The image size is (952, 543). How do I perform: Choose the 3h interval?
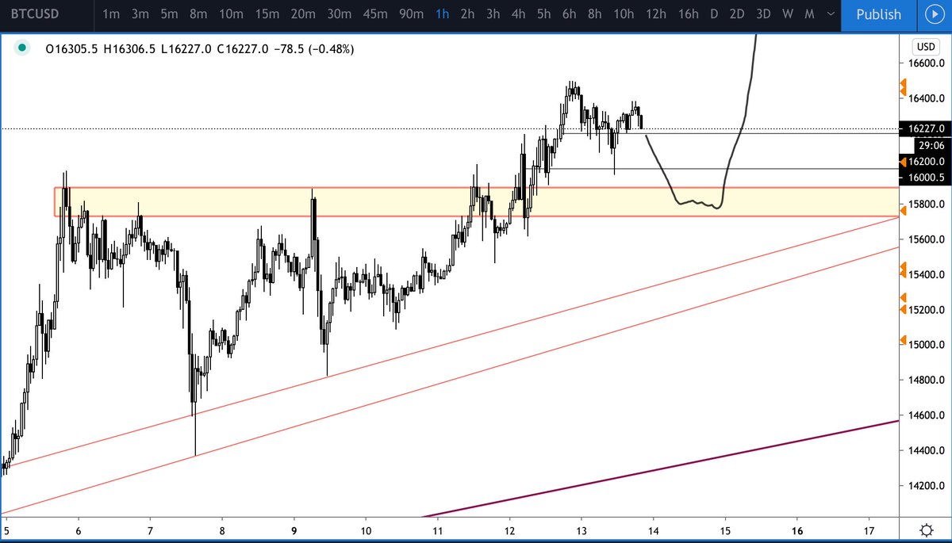[x=493, y=14]
